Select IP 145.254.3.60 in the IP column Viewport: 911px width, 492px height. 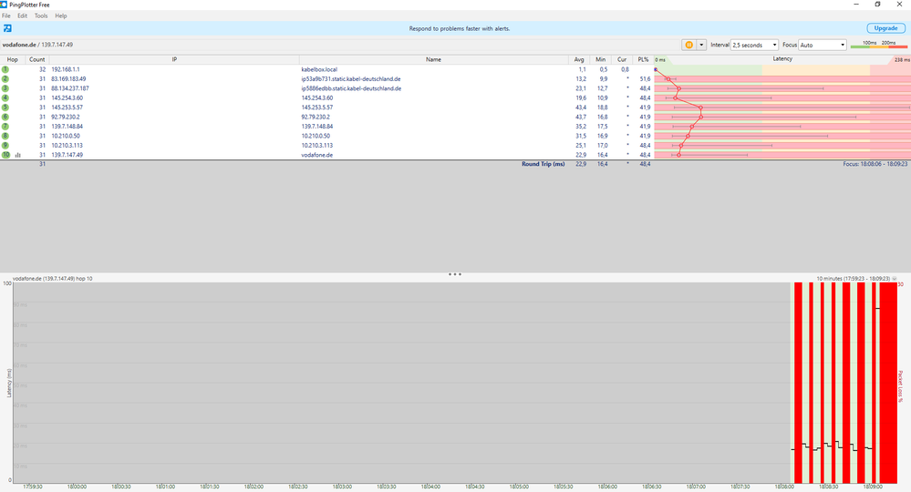pyautogui.click(x=67, y=97)
